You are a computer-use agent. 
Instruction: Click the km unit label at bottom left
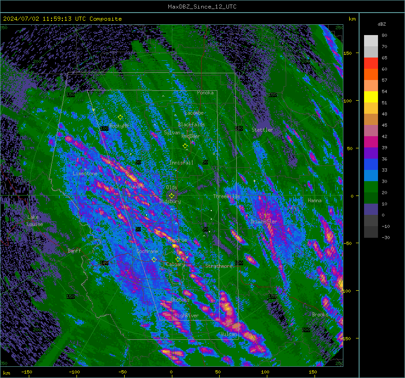6,373
